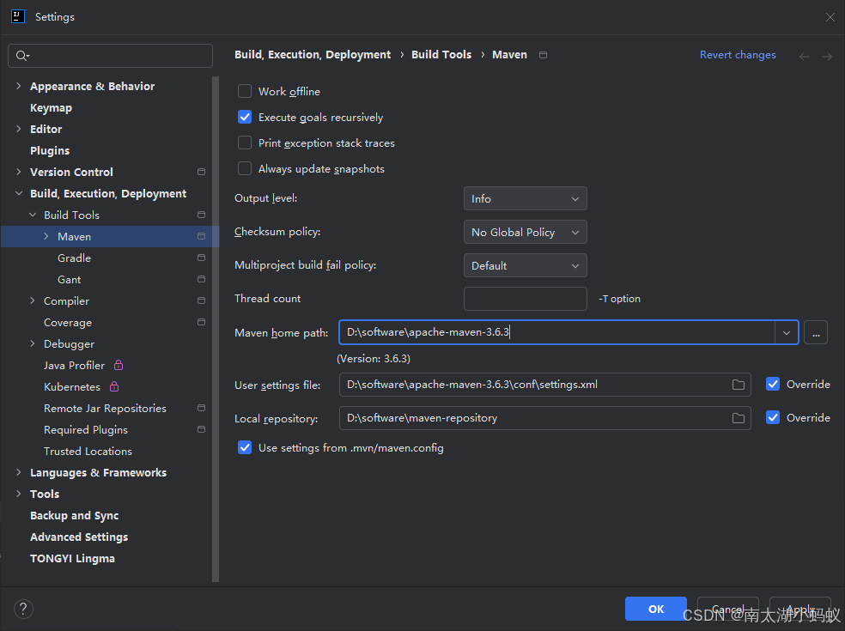
Task: Click the forward navigation arrow
Action: 827,57
